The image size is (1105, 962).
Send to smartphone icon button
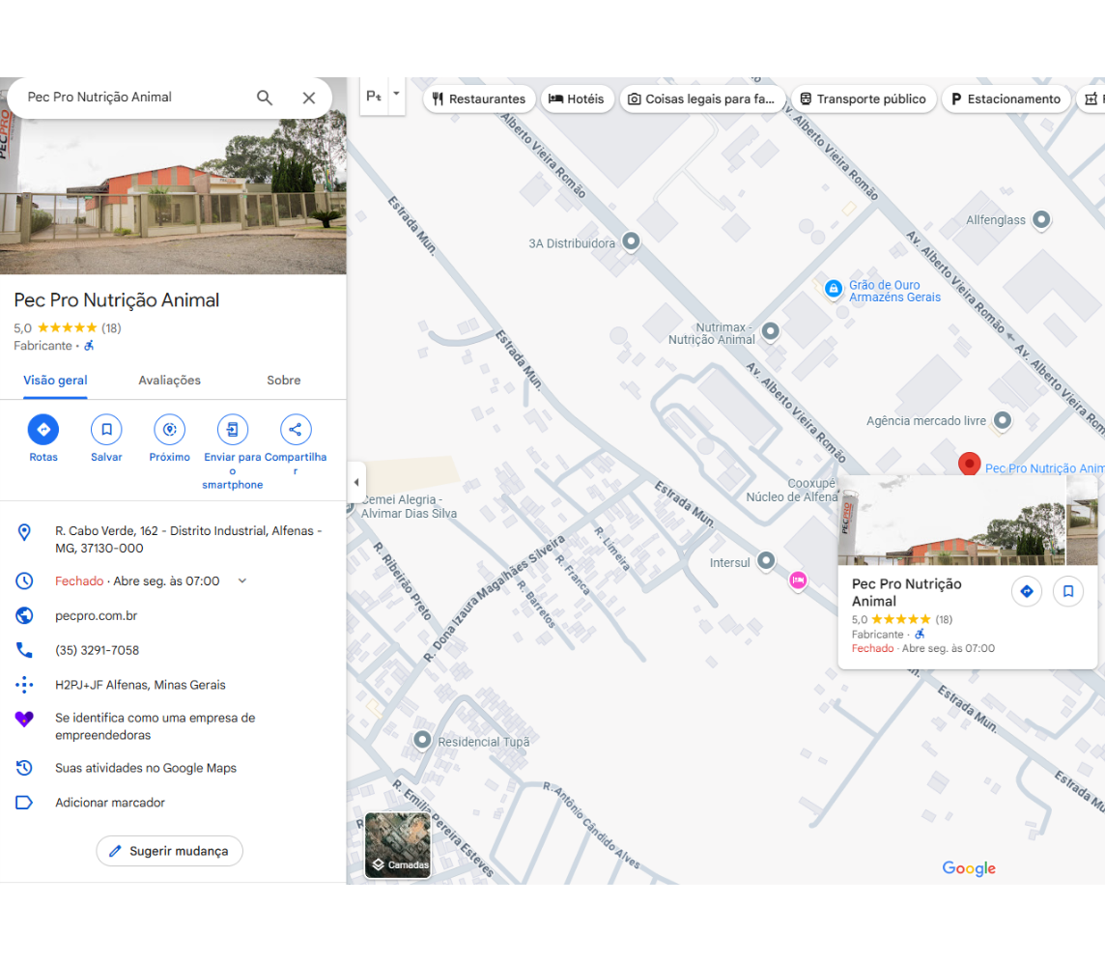[x=233, y=429]
